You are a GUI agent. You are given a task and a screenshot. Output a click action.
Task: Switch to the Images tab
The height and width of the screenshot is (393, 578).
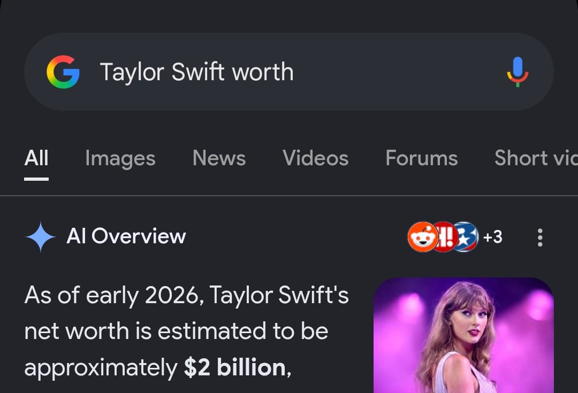(120, 158)
